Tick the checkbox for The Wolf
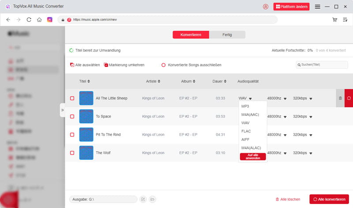Screen dimensions: 353x208 [72, 153]
